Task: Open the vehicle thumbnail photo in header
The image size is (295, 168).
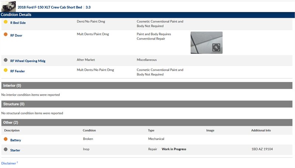Action: click(x=8, y=6)
